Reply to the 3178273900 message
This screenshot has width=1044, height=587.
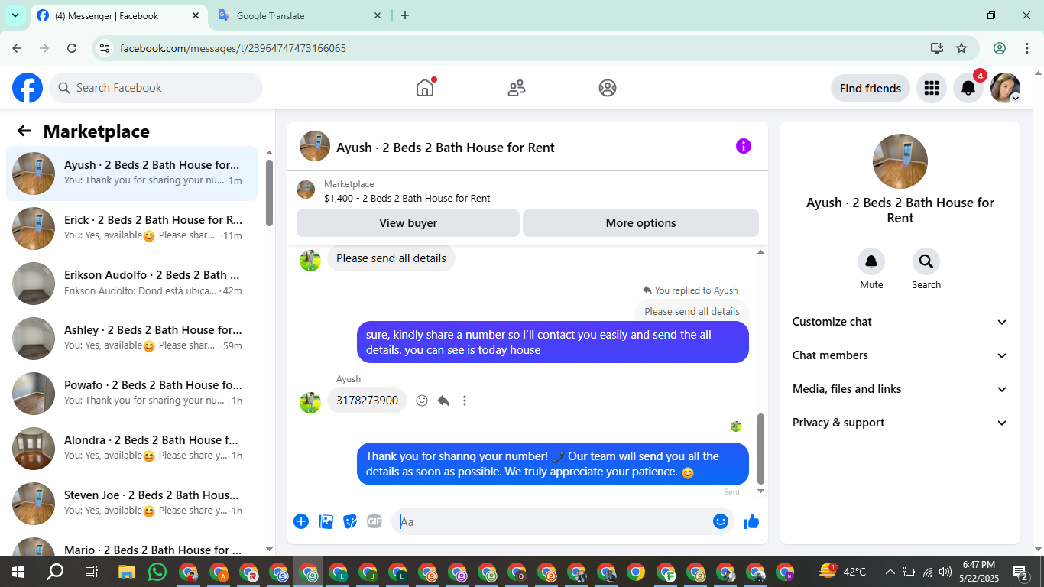pos(443,401)
